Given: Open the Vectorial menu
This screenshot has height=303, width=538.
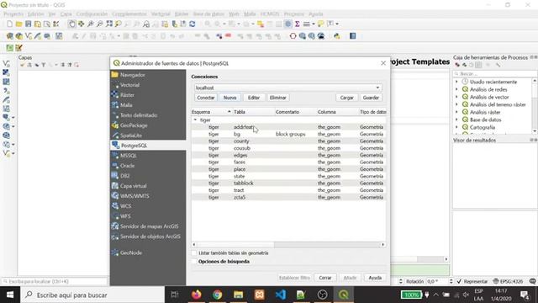Looking at the screenshot, I should (x=161, y=14).
